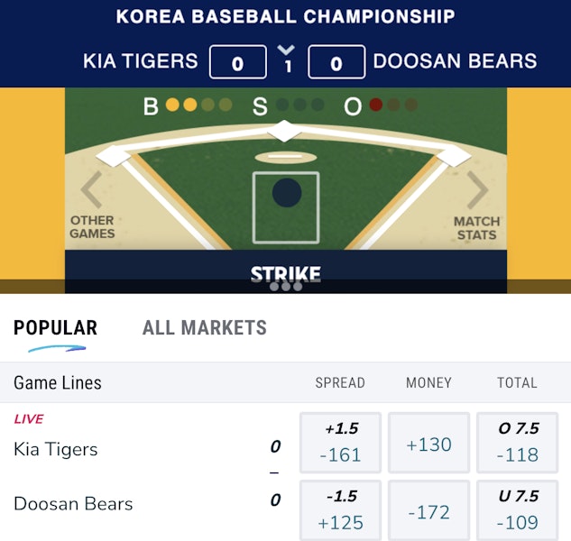Select the Popular tab
The image size is (571, 541).
tap(55, 328)
